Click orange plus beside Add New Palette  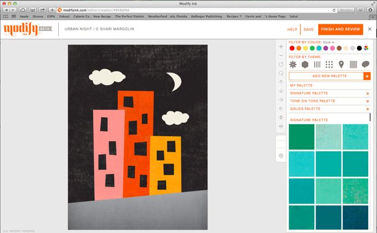(x=367, y=76)
